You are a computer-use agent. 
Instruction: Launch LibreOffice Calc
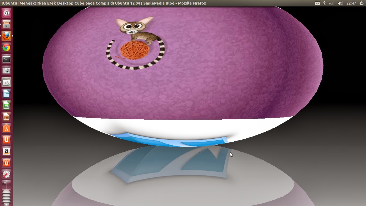pyautogui.click(x=6, y=105)
